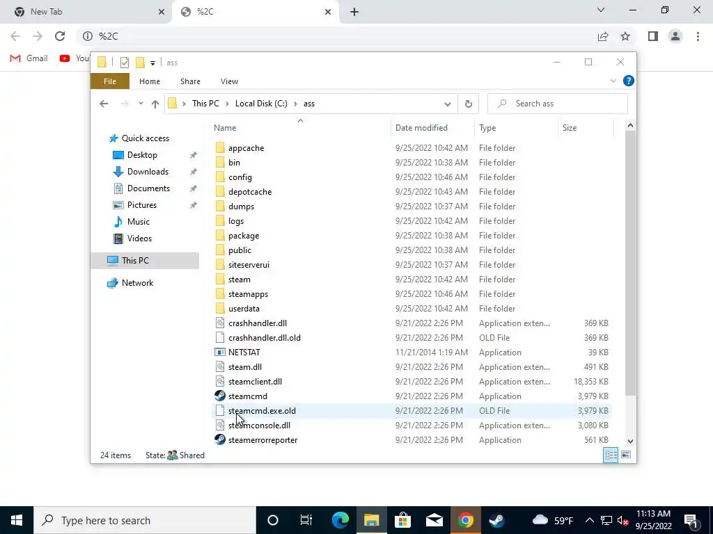Click the steamcmd.exe.old blank file icon
Screen dimensions: 713x534
tap(220, 410)
